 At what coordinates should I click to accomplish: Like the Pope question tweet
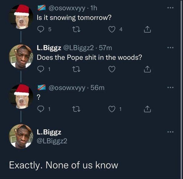click(x=112, y=70)
